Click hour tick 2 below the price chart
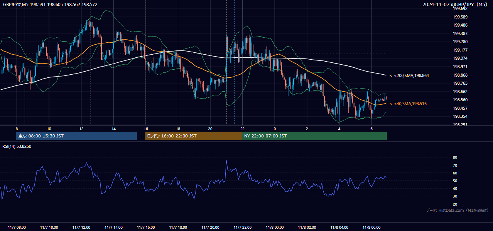The height and width of the screenshot is (231, 493). point(307,129)
